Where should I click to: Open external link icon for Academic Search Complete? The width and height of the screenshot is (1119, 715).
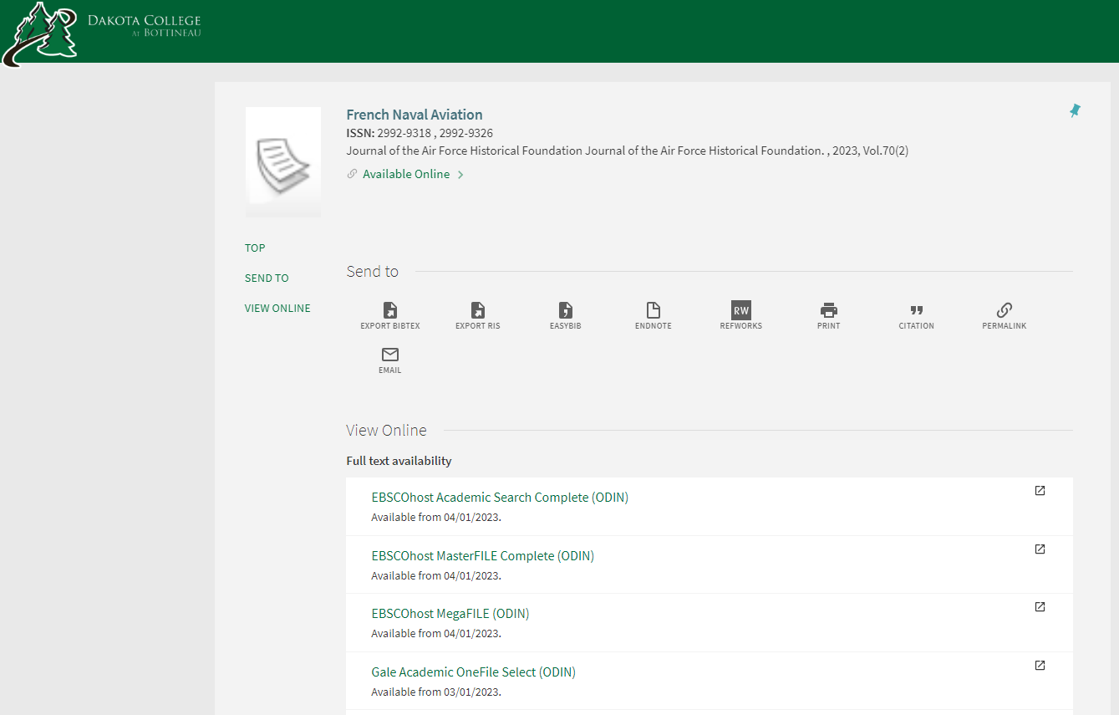pos(1040,491)
